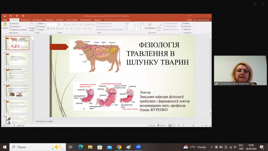Open the Arrange shapes icon

point(150,25)
